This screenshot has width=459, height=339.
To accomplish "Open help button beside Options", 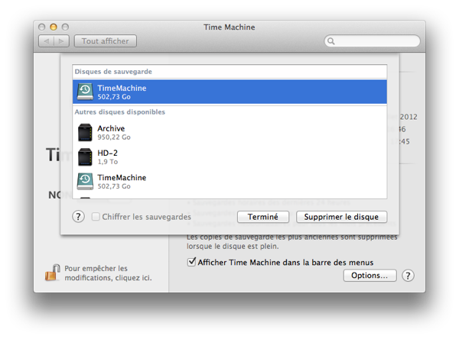I will coord(408,276).
